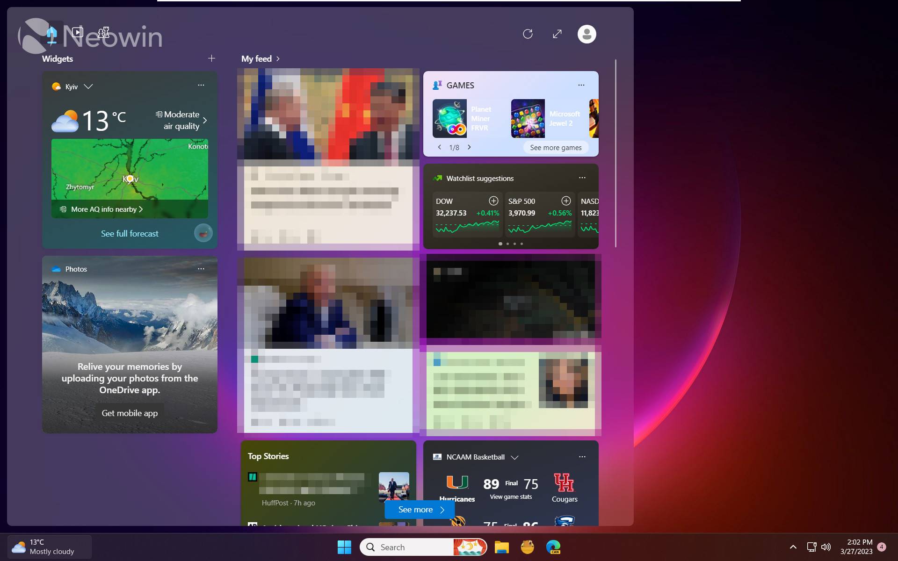Image resolution: width=898 pixels, height=561 pixels.
Task: Click the Add widget plus button
Action: point(211,58)
